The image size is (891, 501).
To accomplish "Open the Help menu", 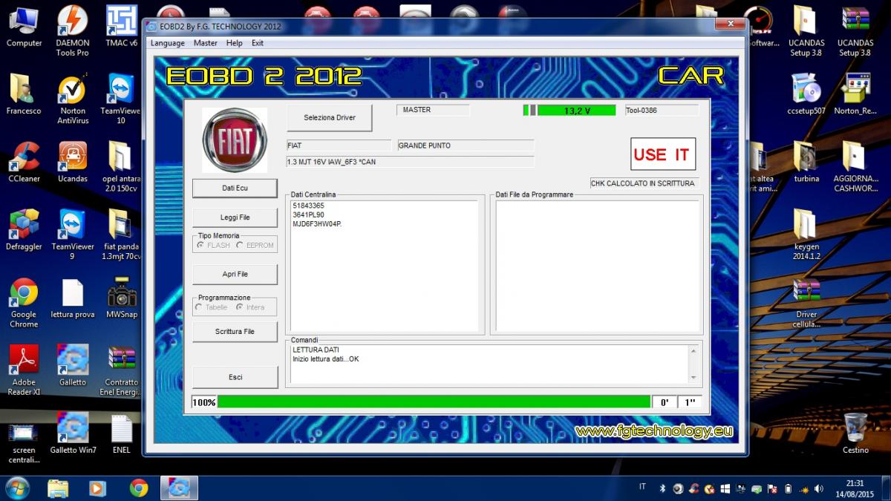I will [235, 43].
